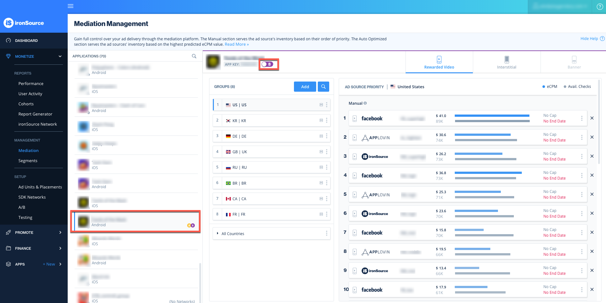Expand the All Countries group
This screenshot has width=606, height=303.
pyautogui.click(x=218, y=234)
